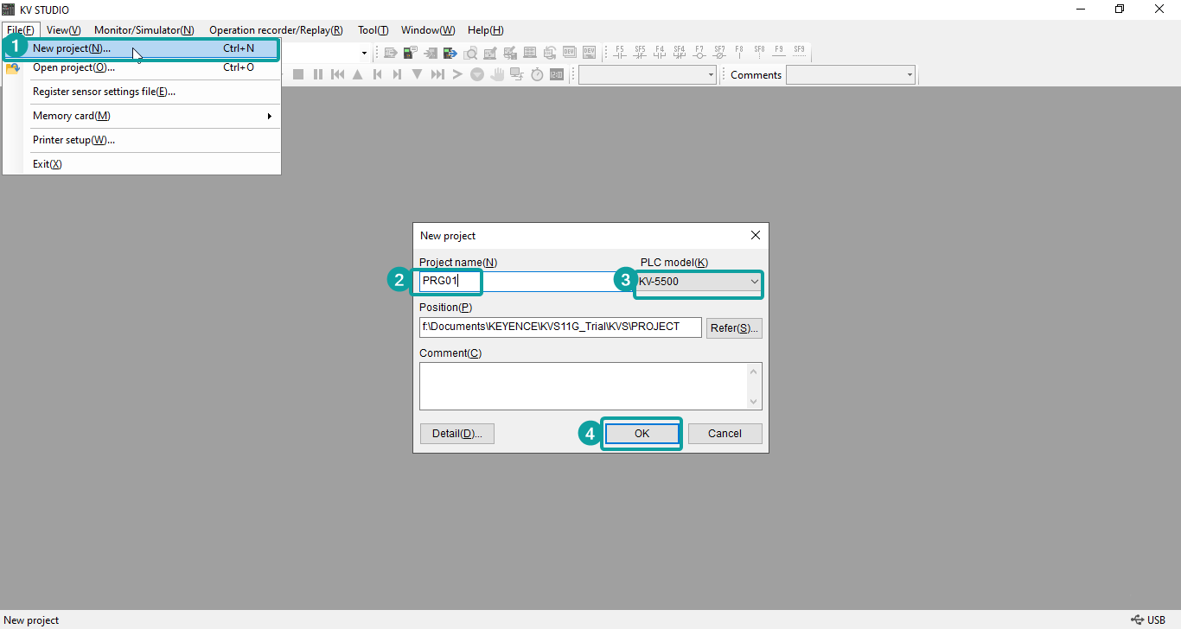
Task: Click the solid up-triangle icon
Action: 358,74
